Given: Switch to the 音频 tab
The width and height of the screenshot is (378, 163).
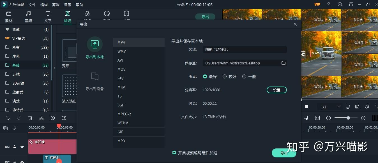Looking at the screenshot, I should [28, 16].
